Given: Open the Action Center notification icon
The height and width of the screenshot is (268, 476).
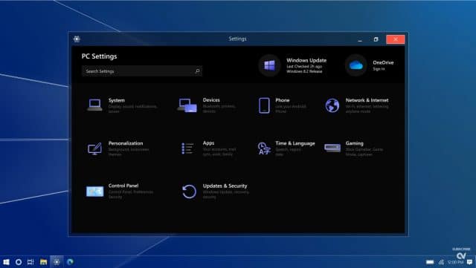Looking at the screenshot, I should coord(470,262).
